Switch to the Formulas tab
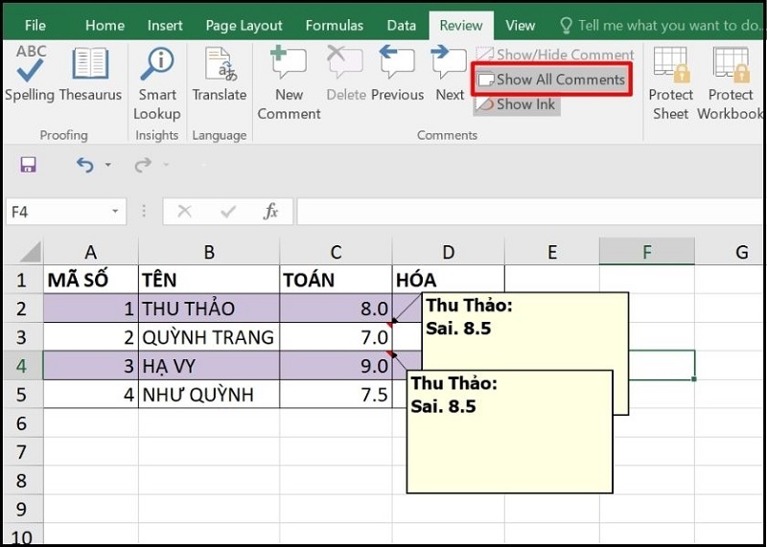Viewport: 767px width, 547px height. point(335,26)
